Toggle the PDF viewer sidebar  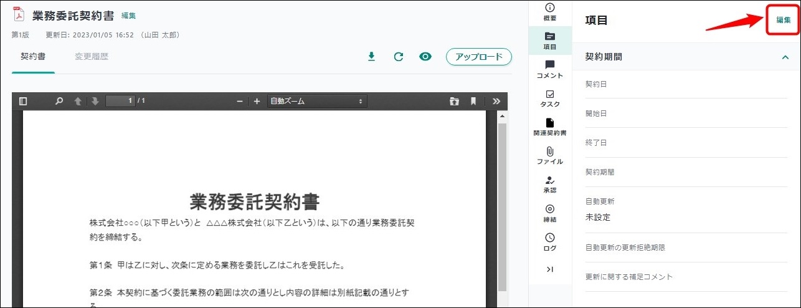point(23,101)
